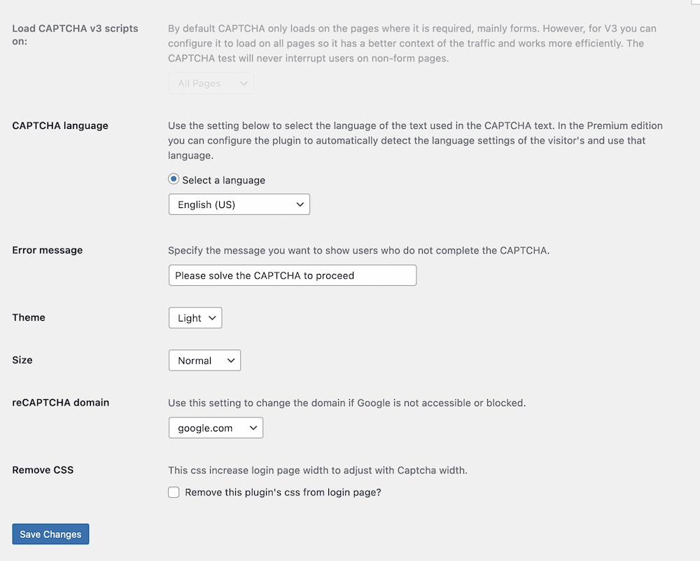Click the Save Changes button

pyautogui.click(x=50, y=534)
